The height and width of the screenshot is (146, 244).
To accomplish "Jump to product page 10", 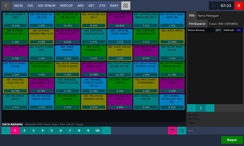I will pos(98,131).
